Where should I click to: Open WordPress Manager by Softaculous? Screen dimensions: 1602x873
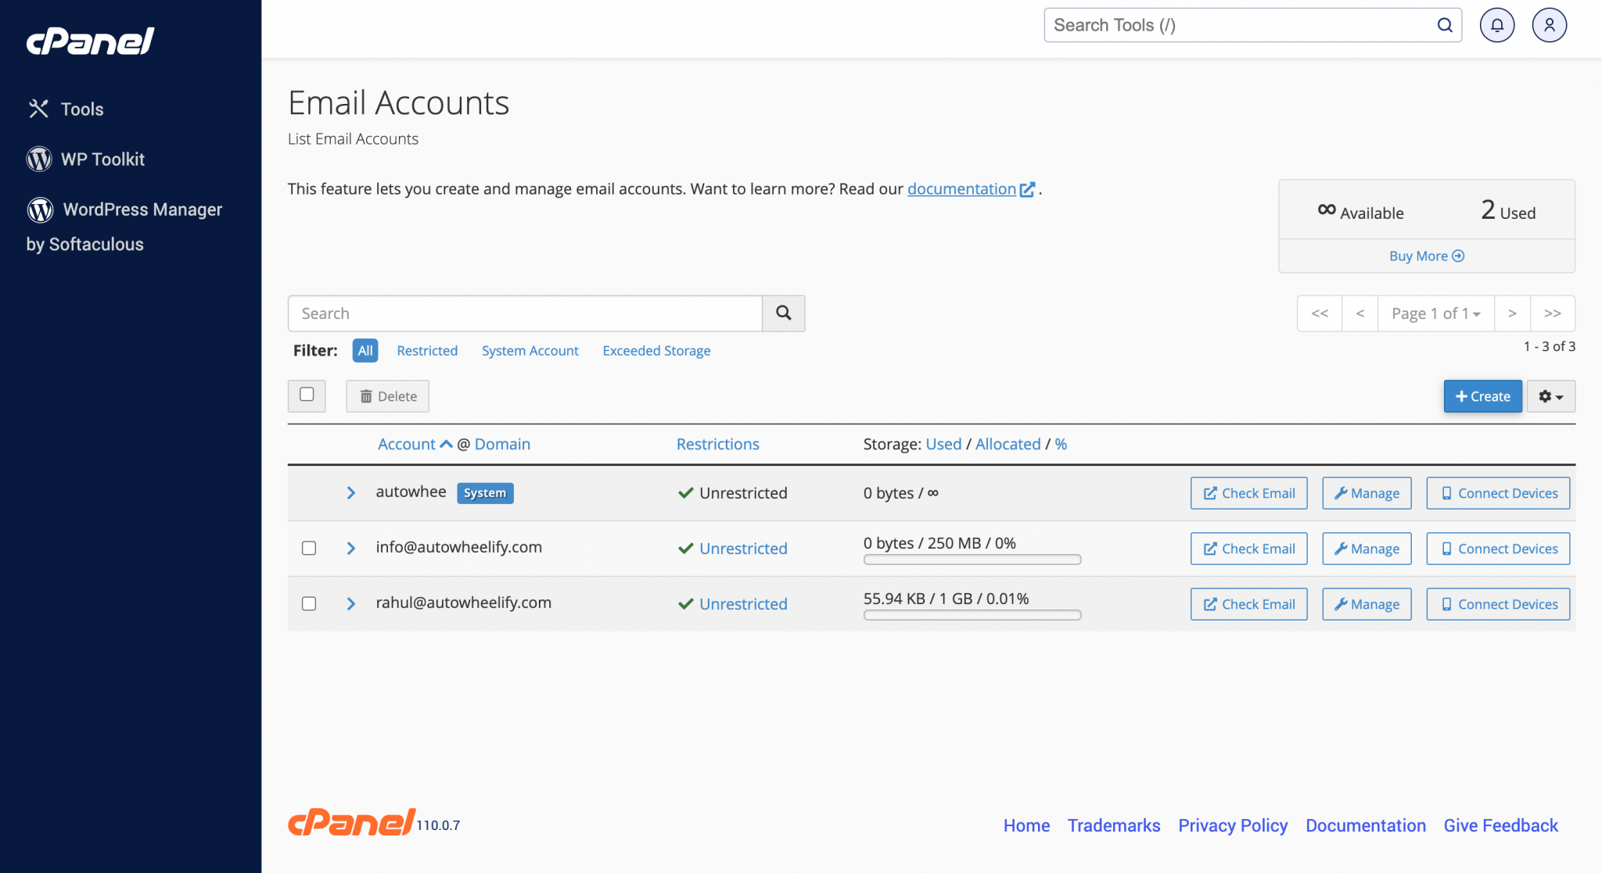[142, 209]
